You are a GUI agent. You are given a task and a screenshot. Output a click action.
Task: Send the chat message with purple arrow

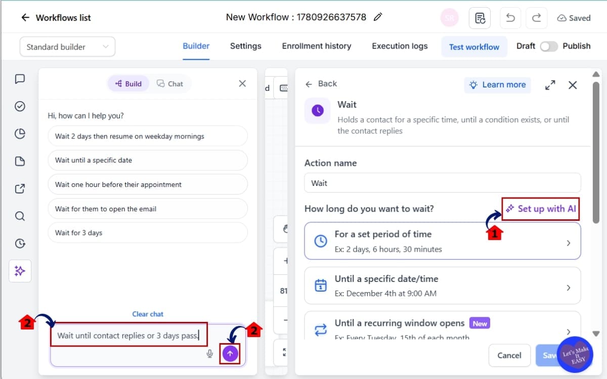click(230, 354)
